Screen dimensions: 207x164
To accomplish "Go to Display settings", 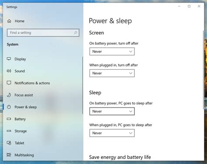I will pos(20,59).
